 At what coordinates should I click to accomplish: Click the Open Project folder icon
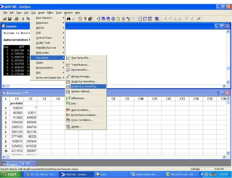click(5, 19)
